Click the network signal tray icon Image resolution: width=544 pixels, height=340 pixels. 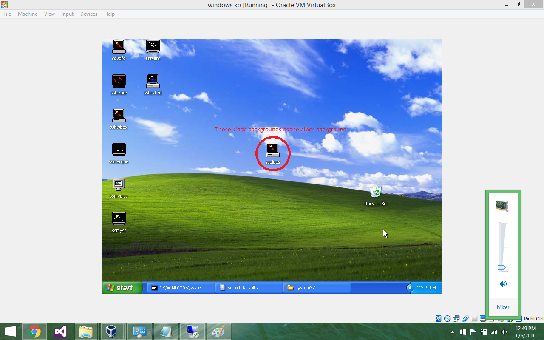[494, 332]
